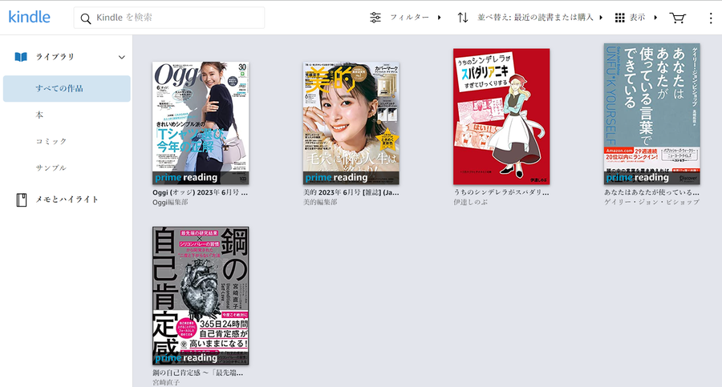The height and width of the screenshot is (387, 722).
Task: Select ライブラリ in the sidebar
Action: [55, 57]
